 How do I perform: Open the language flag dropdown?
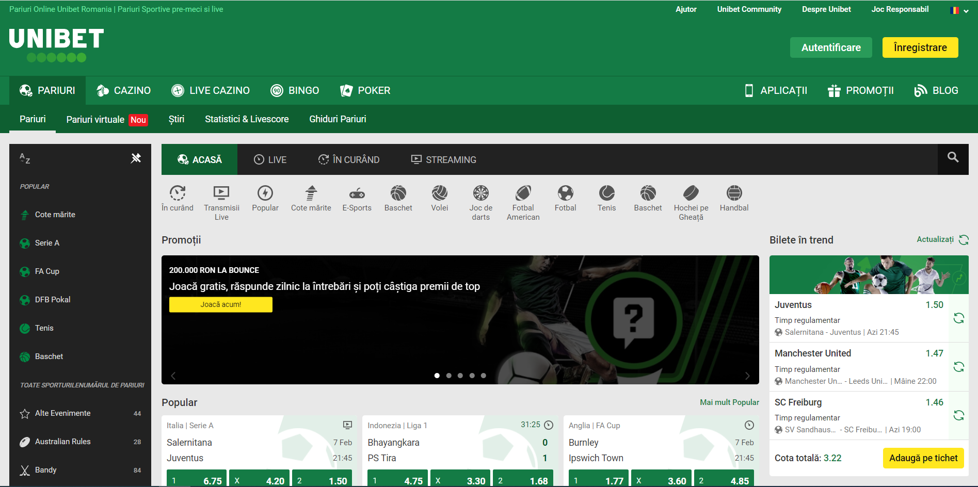pos(959,10)
